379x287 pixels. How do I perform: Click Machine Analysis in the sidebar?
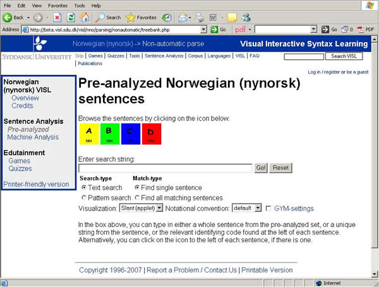click(x=33, y=137)
